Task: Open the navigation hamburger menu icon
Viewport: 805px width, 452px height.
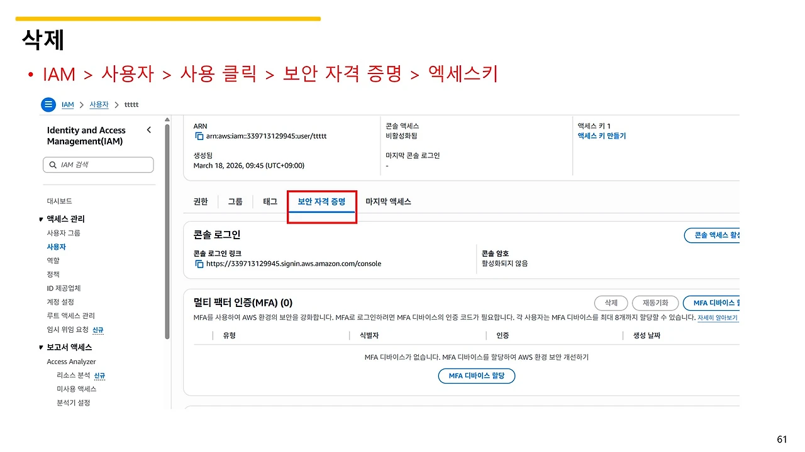Action: pos(48,104)
